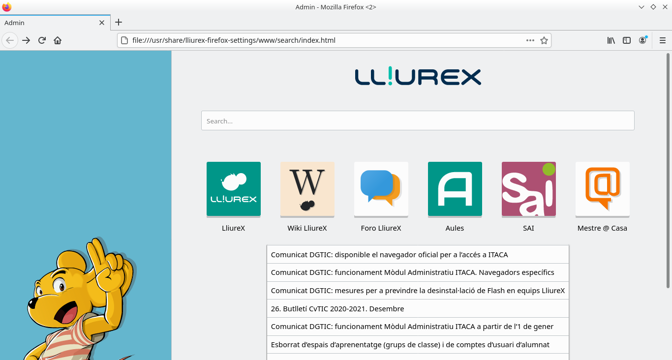The height and width of the screenshot is (360, 672).
Task: Open the page actions three-dot menu
Action: 530,40
